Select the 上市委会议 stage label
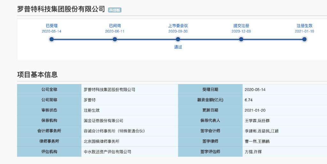 178,26
